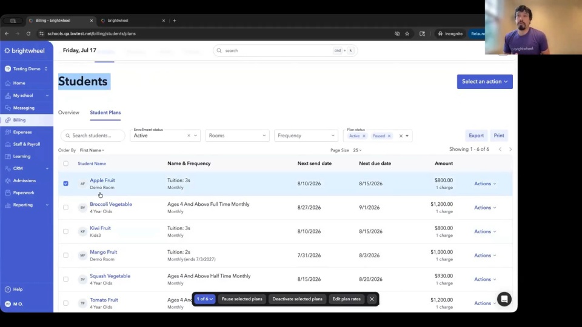Viewport: 582px width, 327px height.
Task: Select the Student Plans tab
Action: coord(105,113)
